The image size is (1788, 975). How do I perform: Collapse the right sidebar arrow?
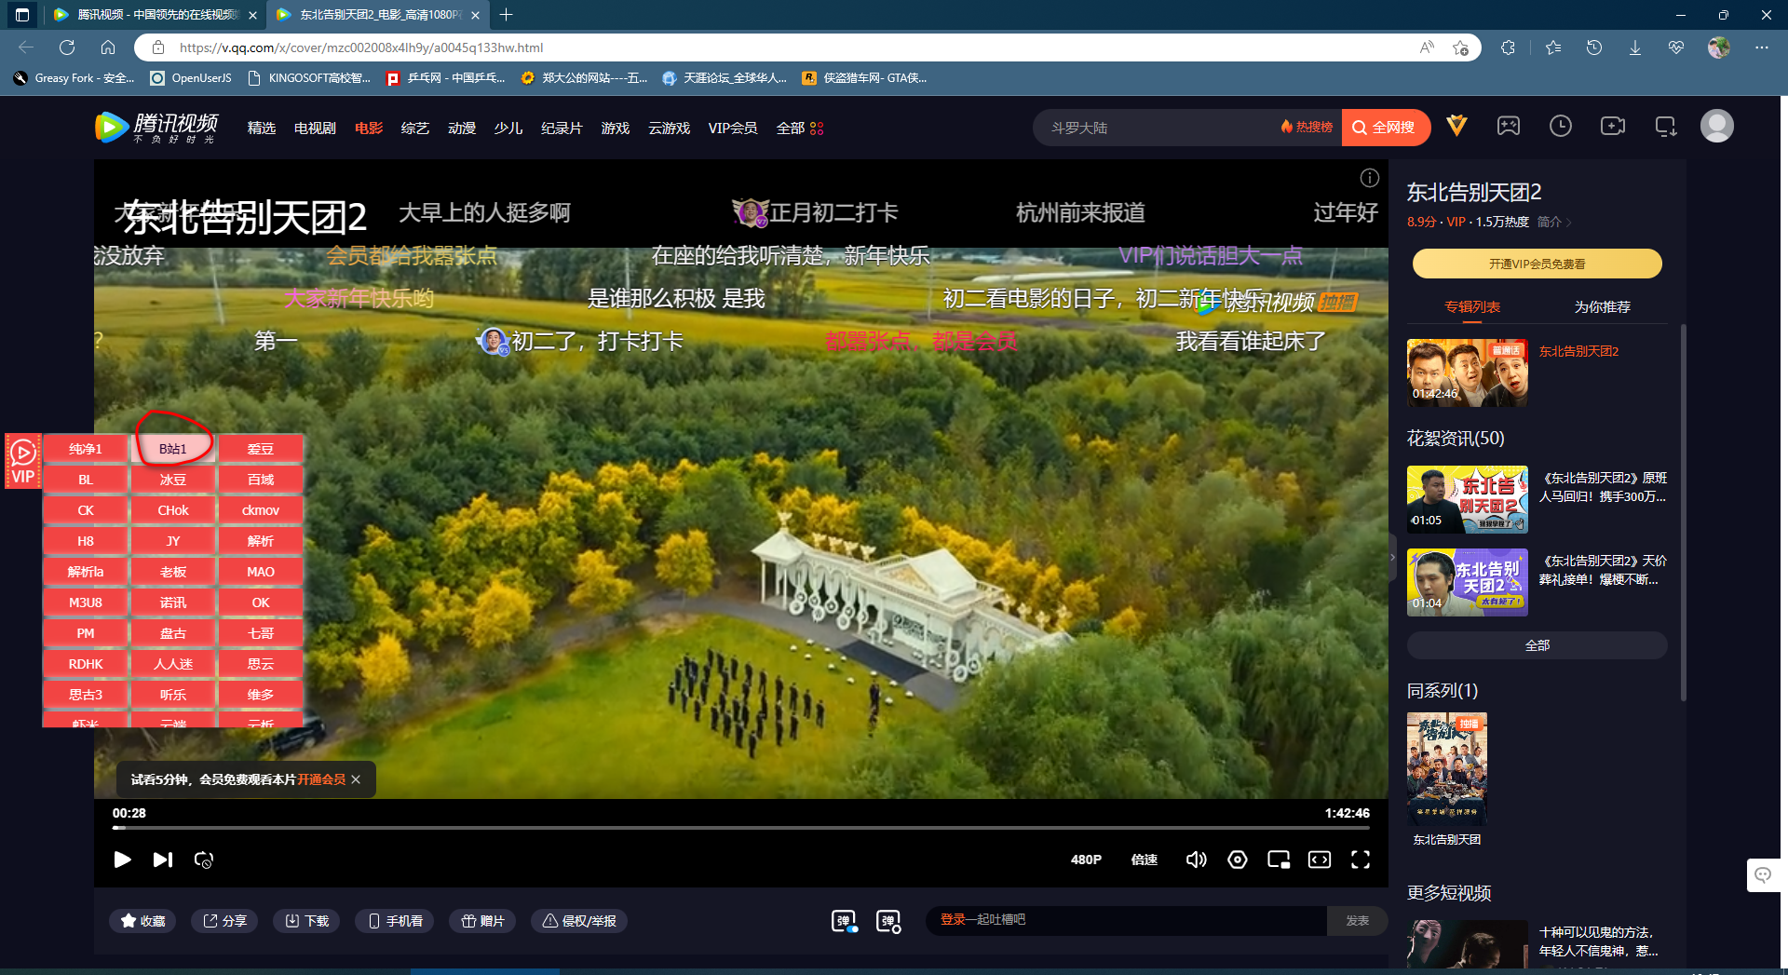coord(1393,557)
